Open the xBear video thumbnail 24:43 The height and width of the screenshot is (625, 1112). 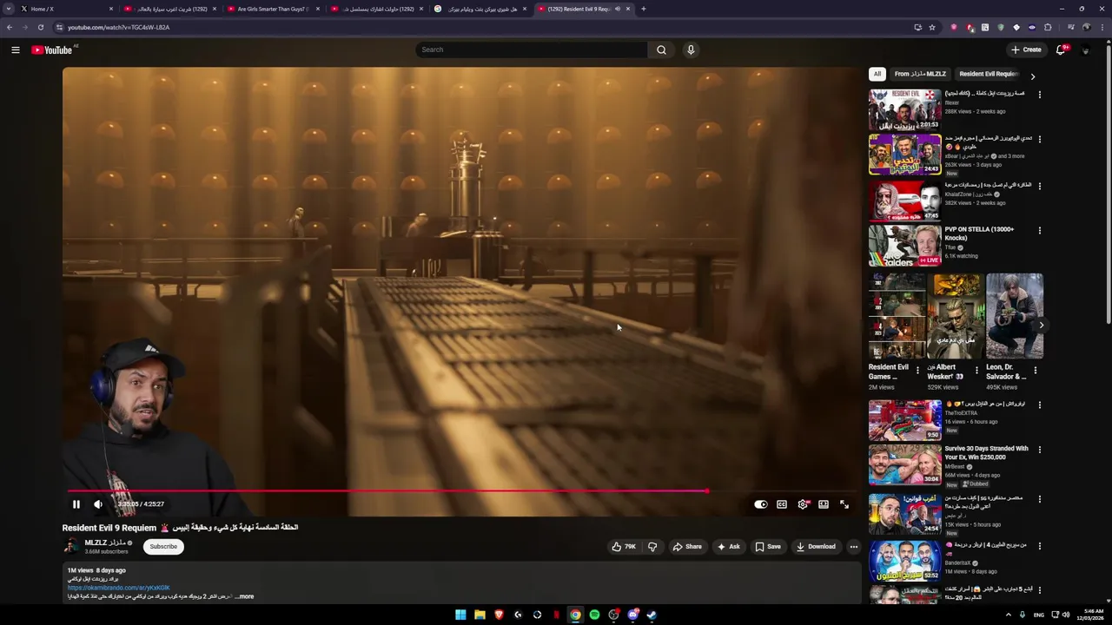(904, 155)
